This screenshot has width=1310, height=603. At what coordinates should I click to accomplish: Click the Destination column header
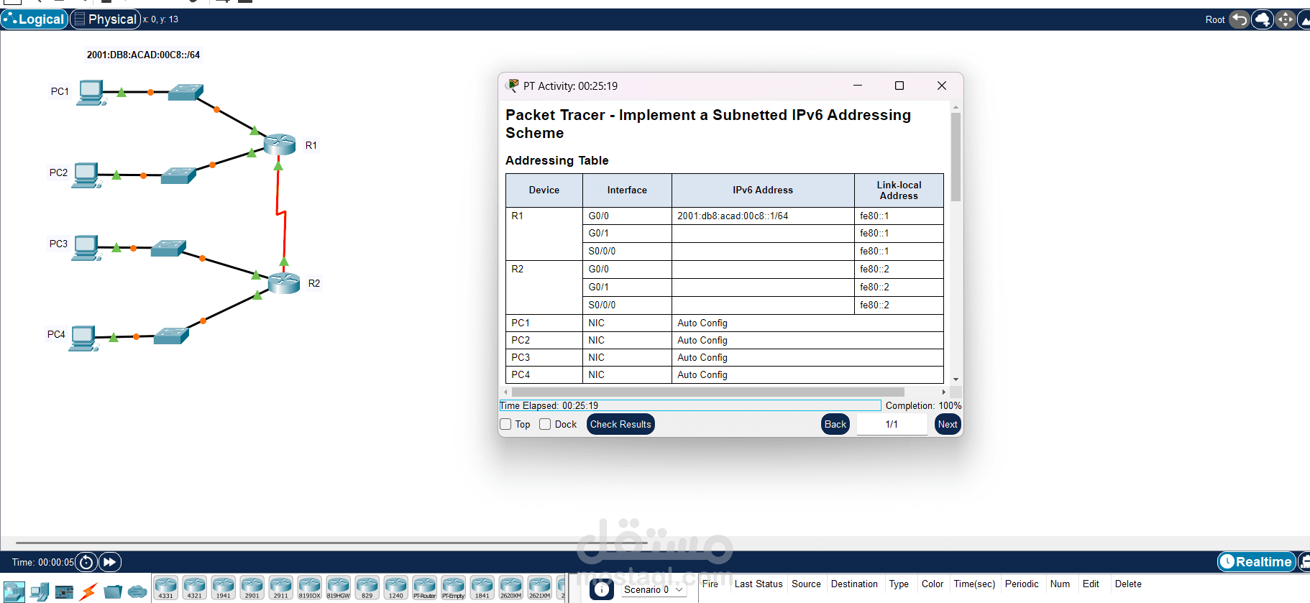[x=854, y=584]
